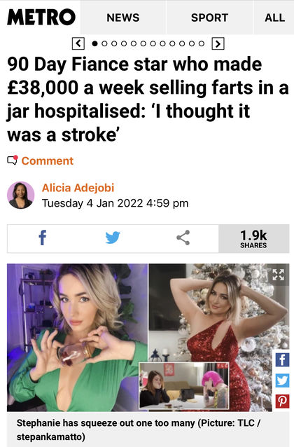Viewport: 294px width, 447px height.
Task: Click the Facebook icon over the image
Action: (282, 359)
